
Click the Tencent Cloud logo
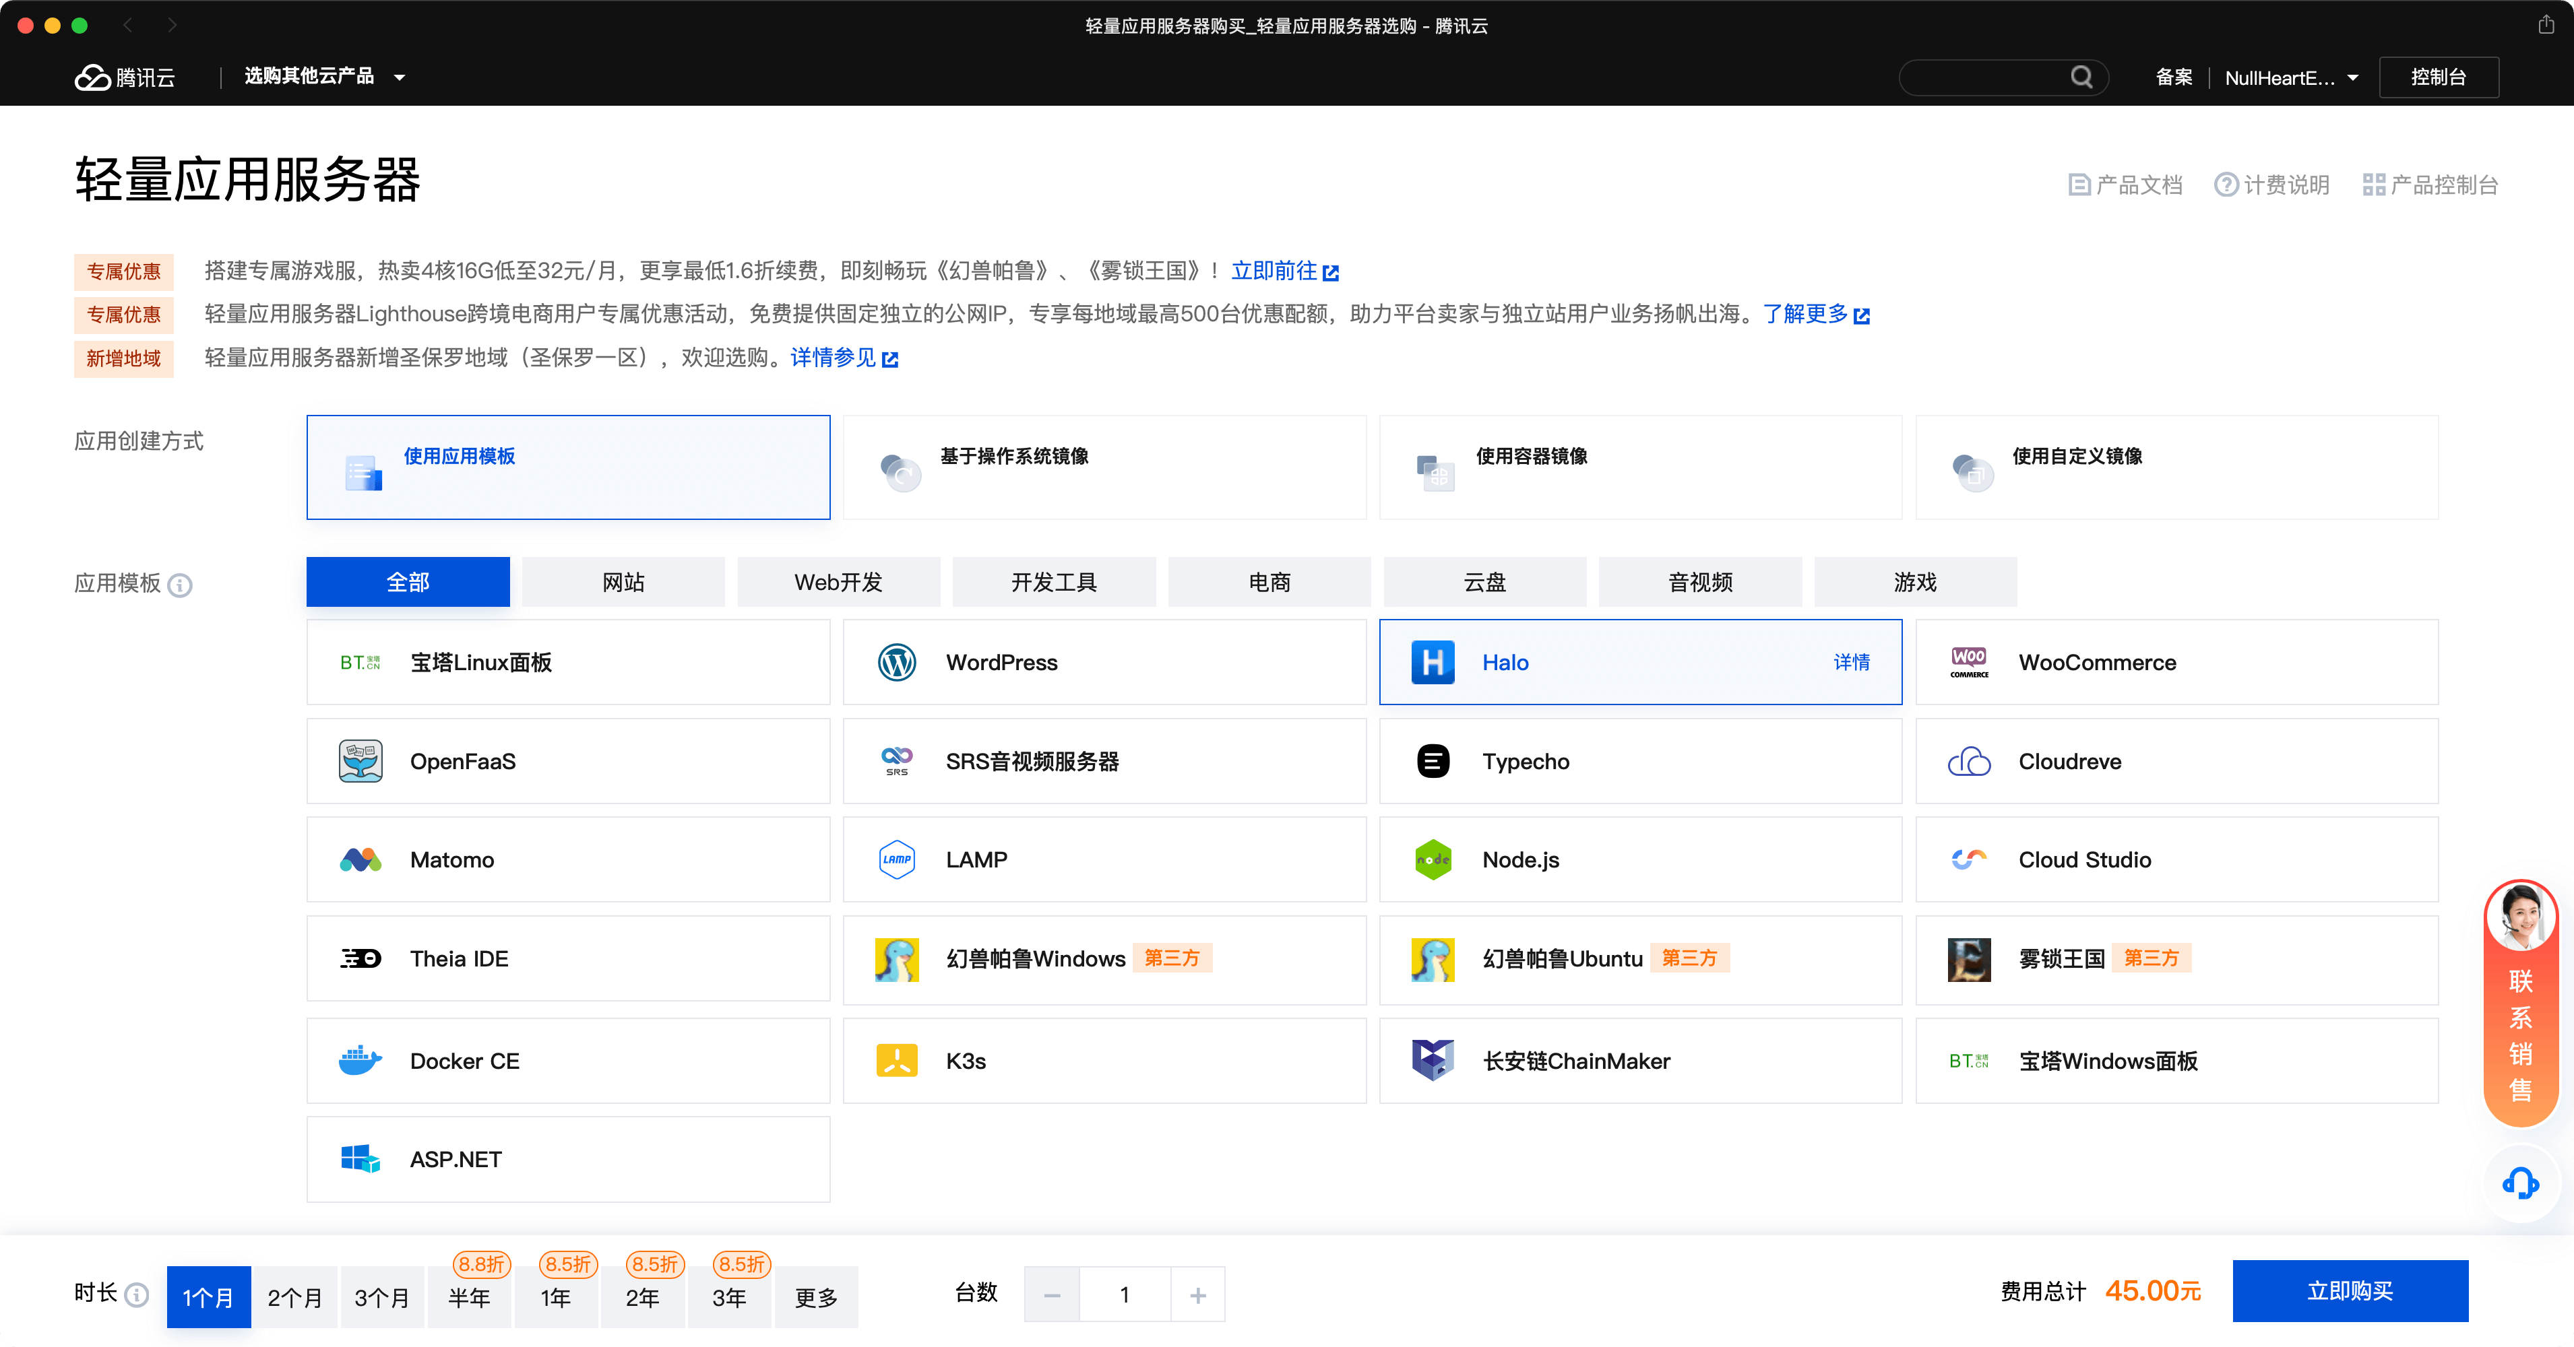pyautogui.click(x=125, y=77)
